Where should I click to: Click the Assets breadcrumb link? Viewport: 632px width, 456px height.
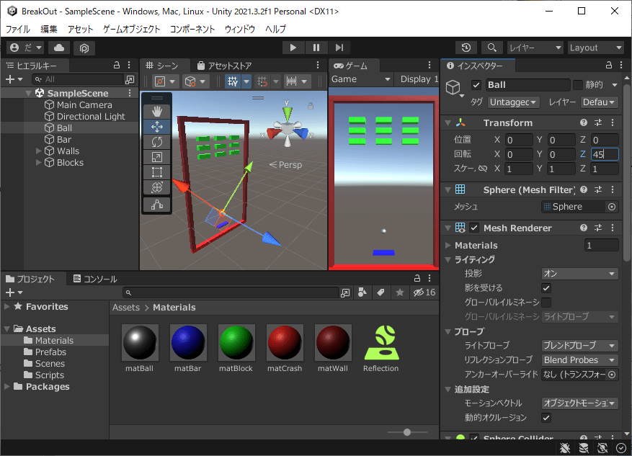click(126, 308)
